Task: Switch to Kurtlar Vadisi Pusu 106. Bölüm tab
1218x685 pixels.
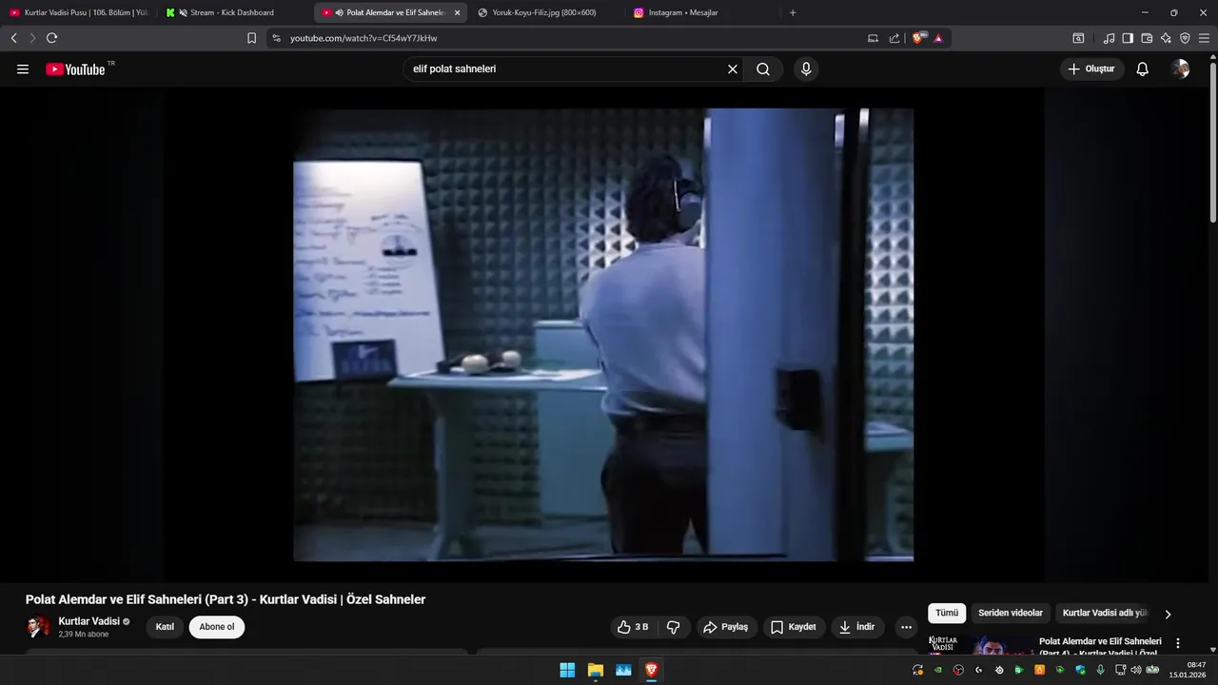Action: (79, 12)
